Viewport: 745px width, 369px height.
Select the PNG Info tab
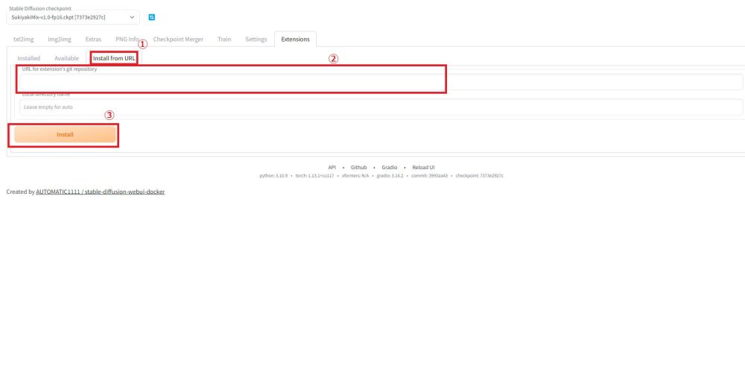click(127, 40)
